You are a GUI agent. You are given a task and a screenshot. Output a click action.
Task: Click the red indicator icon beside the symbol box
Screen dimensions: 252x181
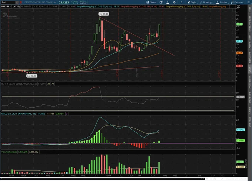click(x=21, y=2)
